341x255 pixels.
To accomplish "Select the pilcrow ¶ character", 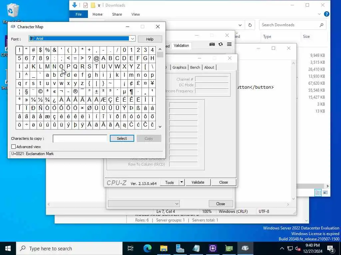I will pos(131,92).
